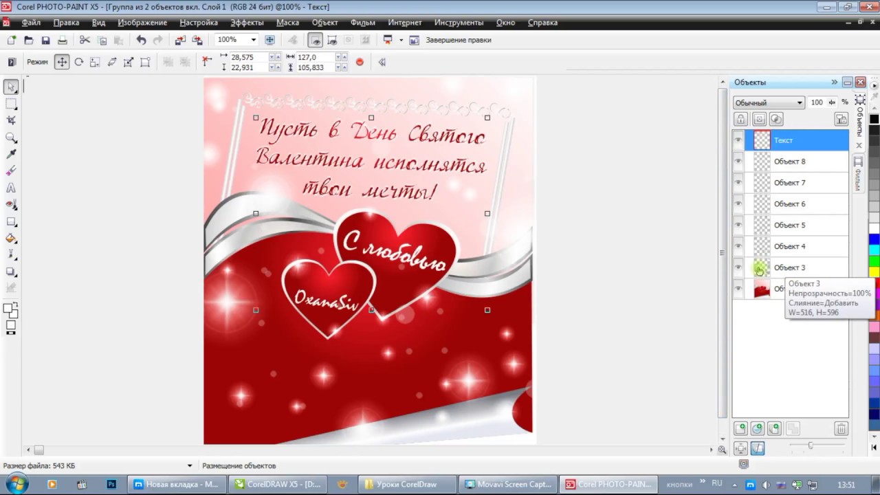Screen dimensions: 880x495
Task: Select the Rectangle Mask tool
Action: pos(11,104)
